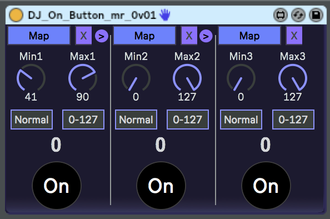Open 0-127 dropdown below Max2
This screenshot has width=330, height=219.
pyautogui.click(x=188, y=120)
